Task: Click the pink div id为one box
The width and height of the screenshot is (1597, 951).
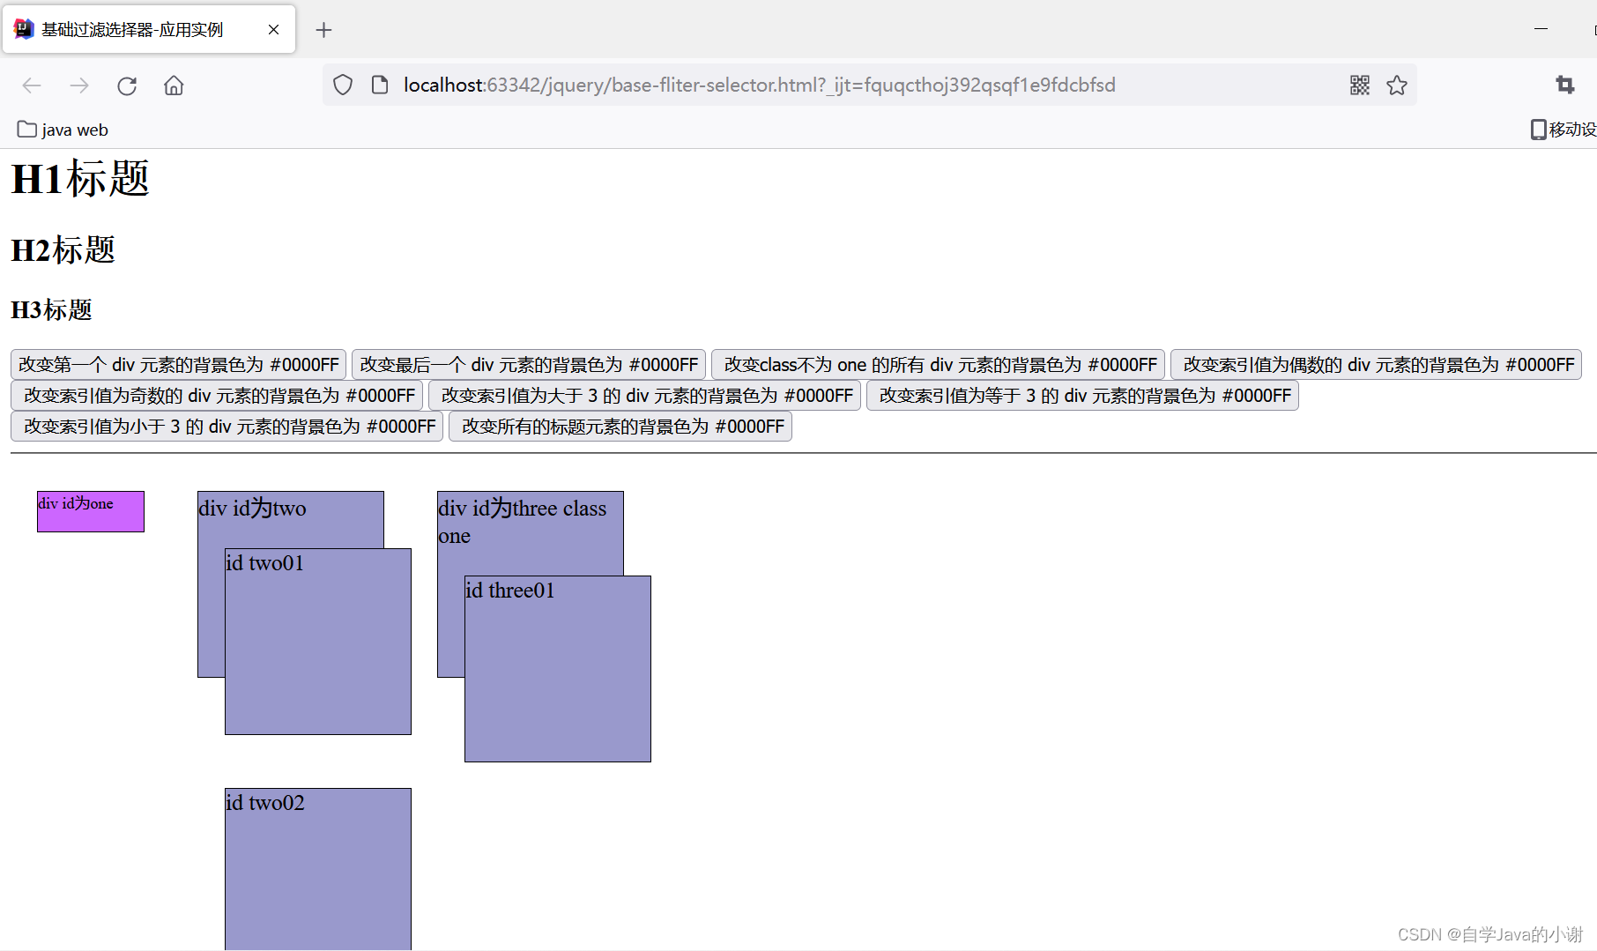Action: point(91,511)
